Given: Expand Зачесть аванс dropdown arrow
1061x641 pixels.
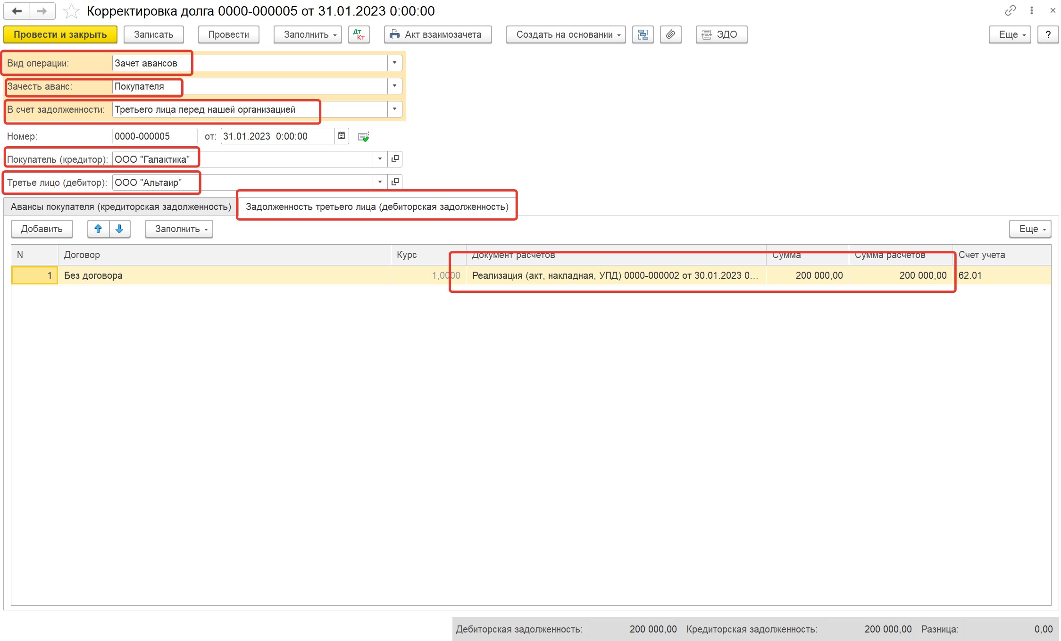Looking at the screenshot, I should pyautogui.click(x=394, y=86).
